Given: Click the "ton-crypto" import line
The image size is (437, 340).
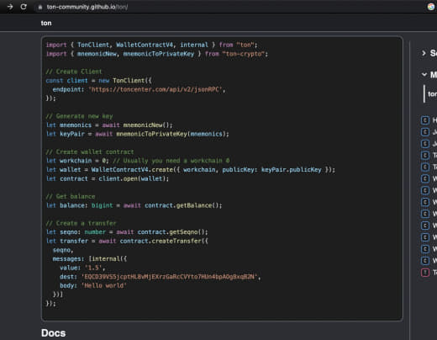Looking at the screenshot, I should click(157, 54).
